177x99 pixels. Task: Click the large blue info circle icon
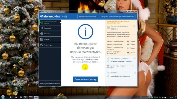point(85,32)
